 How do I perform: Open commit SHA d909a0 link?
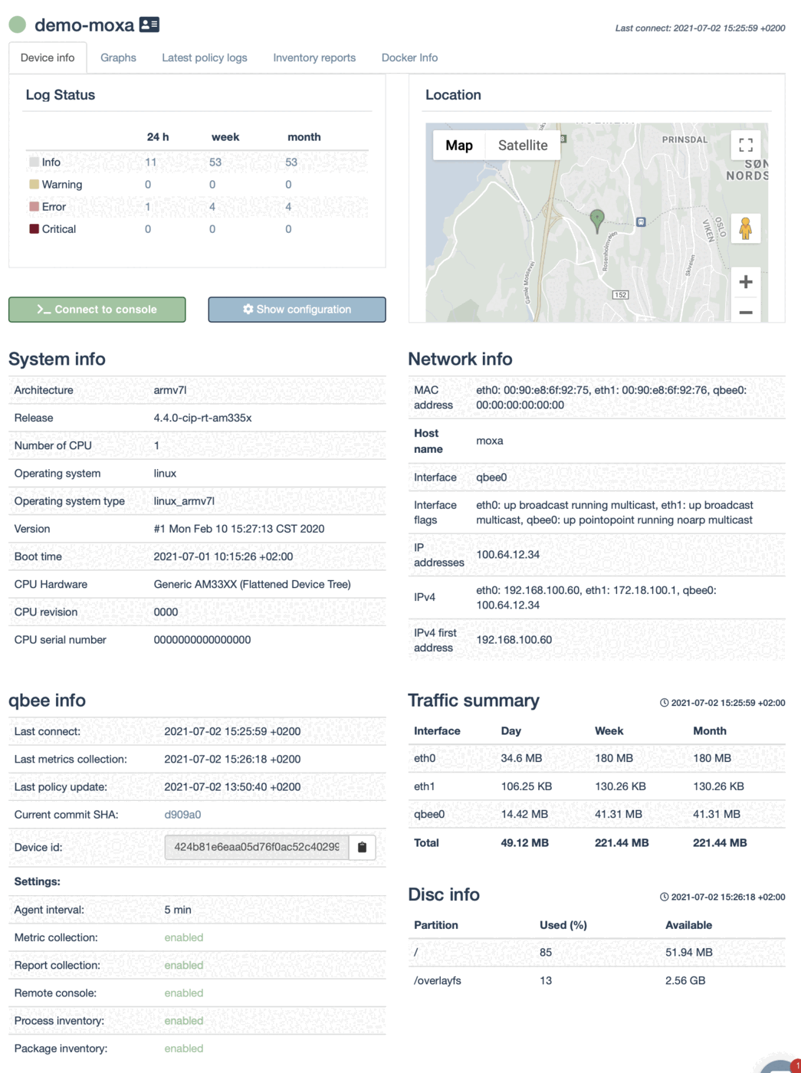pyautogui.click(x=182, y=815)
